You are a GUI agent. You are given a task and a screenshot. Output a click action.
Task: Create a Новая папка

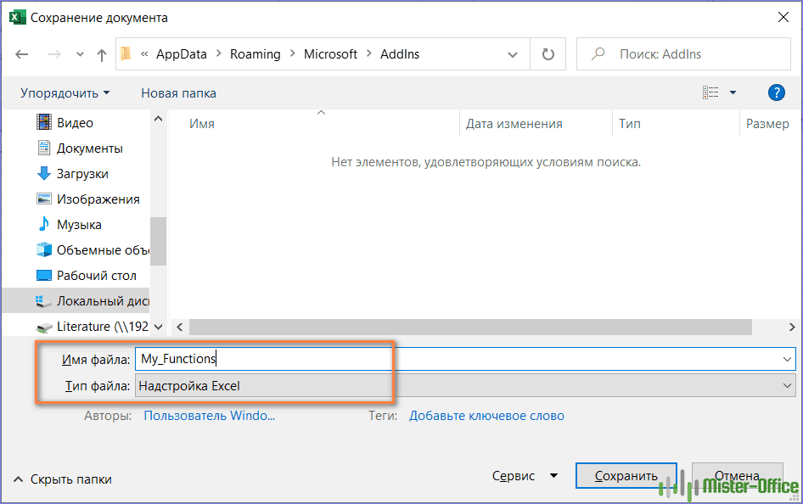178,93
